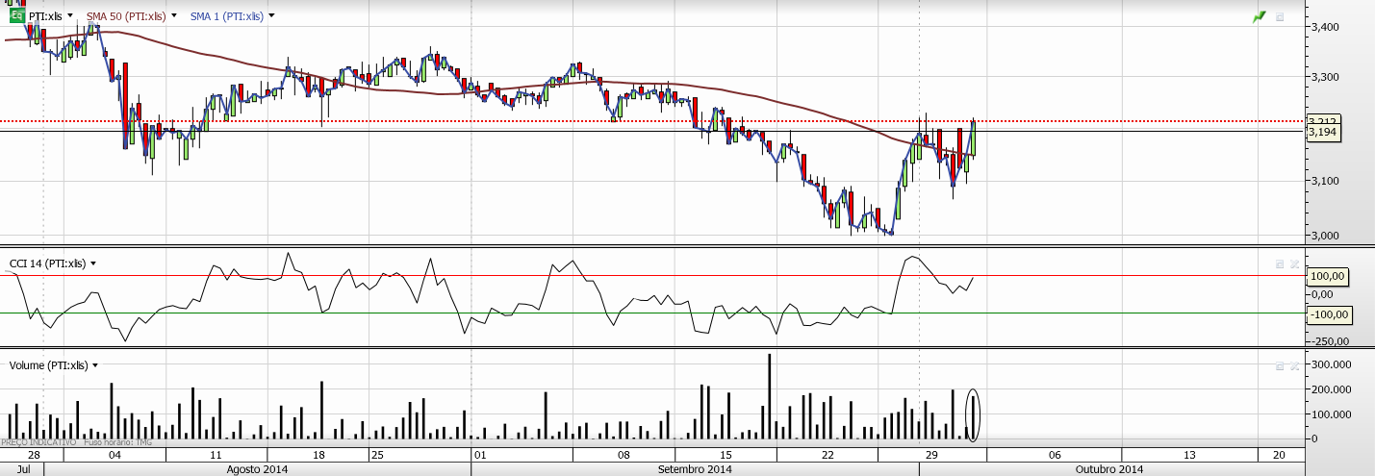Open the PTI:xlis symbol dropdown
Screen dimensions: 1375x476
[x=72, y=16]
